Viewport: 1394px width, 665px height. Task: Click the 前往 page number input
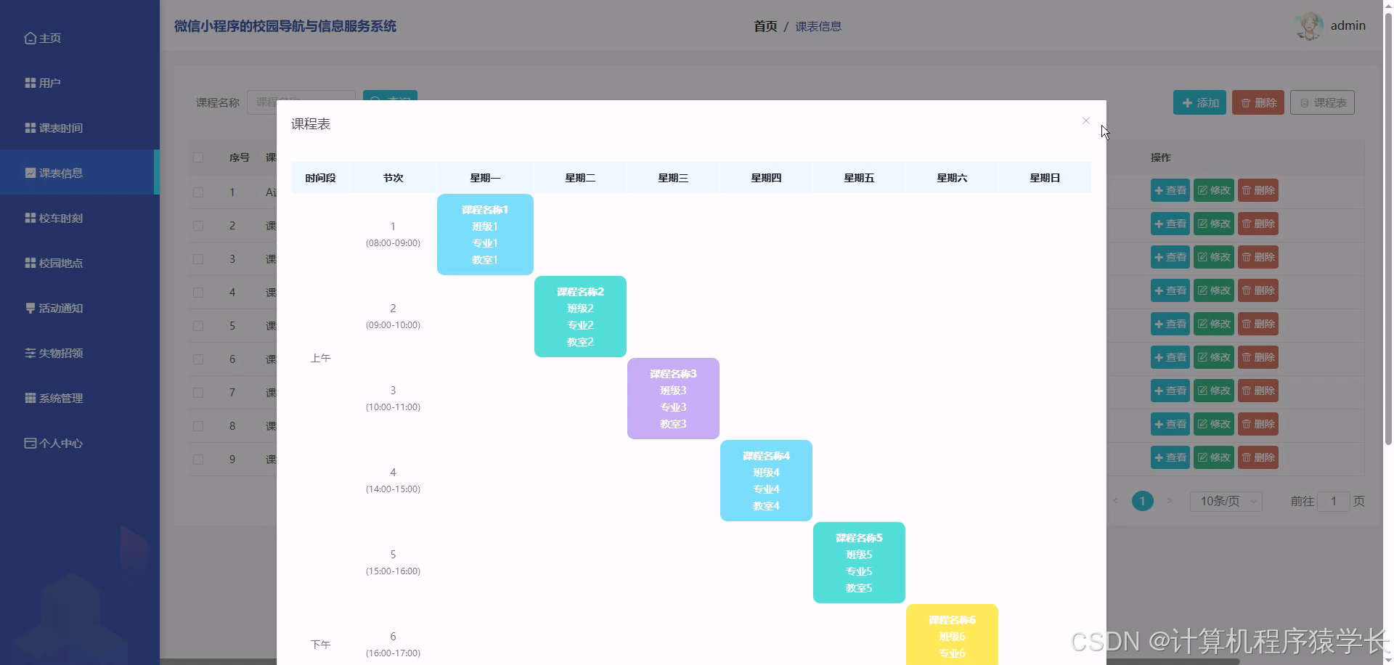(1333, 501)
